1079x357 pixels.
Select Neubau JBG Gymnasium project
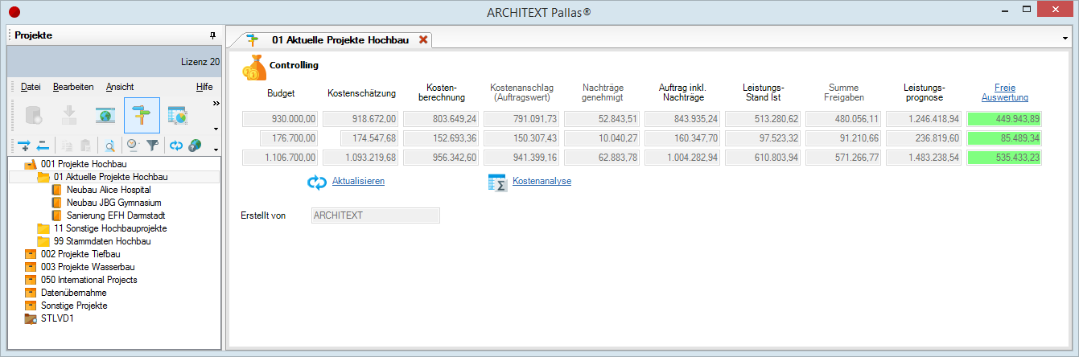click(x=113, y=203)
